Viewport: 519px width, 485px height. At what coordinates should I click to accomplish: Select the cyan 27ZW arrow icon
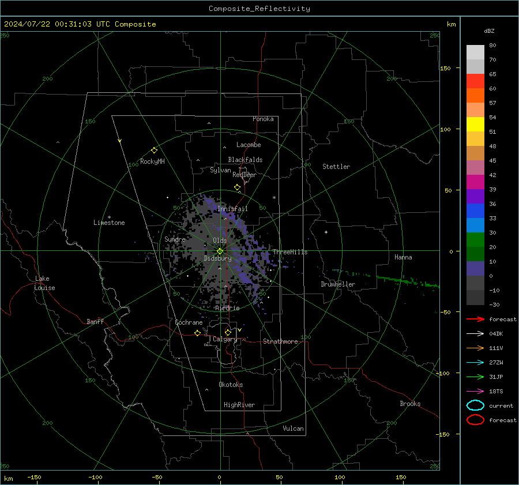click(475, 363)
